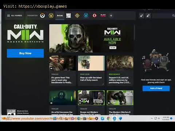Click the small button under Available Now

(x=113, y=48)
